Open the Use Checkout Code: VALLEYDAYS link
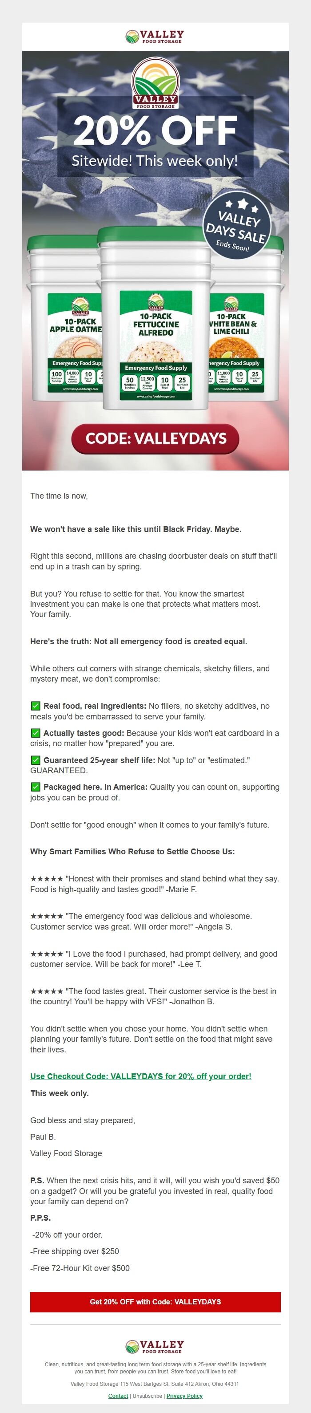This screenshot has width=311, height=1413. coord(141,1076)
